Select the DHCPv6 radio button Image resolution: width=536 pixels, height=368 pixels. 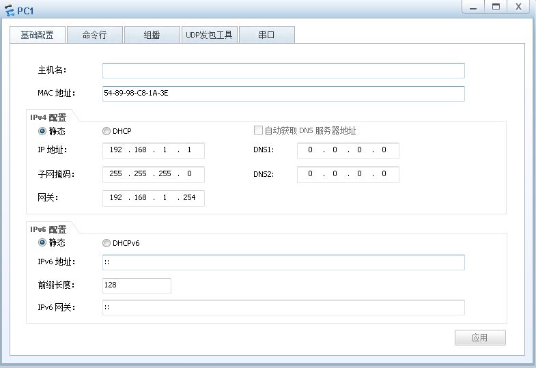coord(107,243)
